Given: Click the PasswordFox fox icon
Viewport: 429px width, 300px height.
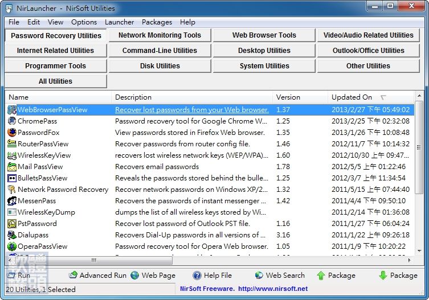Looking at the screenshot, I should coord(12,133).
